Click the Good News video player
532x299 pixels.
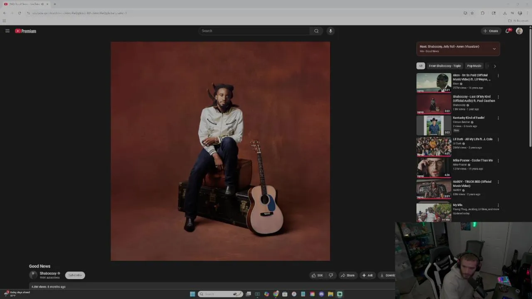[220, 151]
